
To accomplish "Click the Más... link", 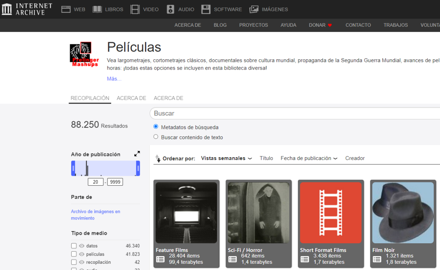I will pos(114,78).
